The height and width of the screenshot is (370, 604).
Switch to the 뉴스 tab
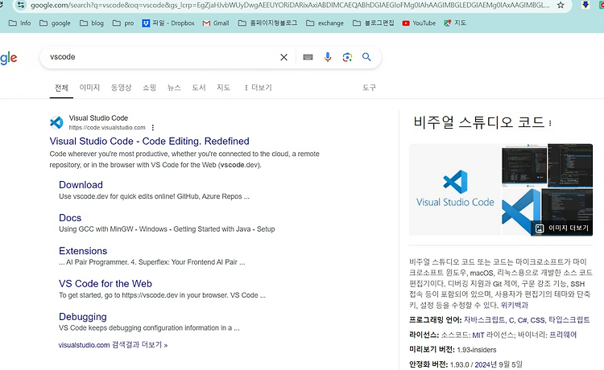click(174, 88)
